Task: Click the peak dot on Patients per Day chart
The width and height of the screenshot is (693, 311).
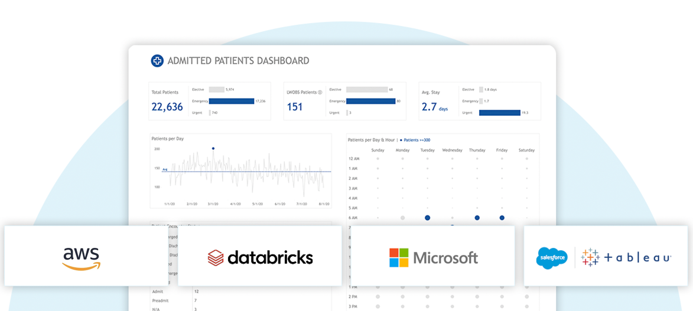Action: tap(213, 149)
